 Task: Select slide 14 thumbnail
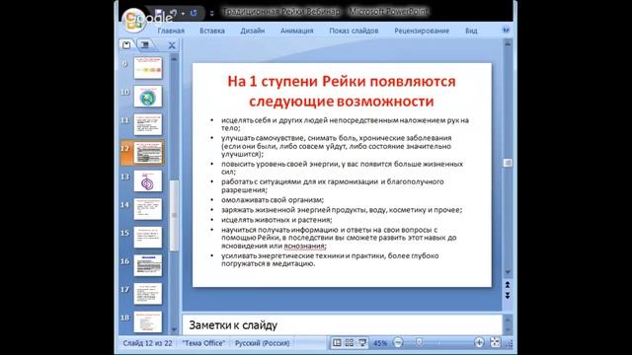[148, 209]
